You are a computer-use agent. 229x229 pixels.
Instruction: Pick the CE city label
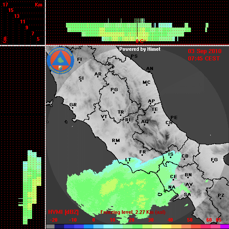click(174, 177)
